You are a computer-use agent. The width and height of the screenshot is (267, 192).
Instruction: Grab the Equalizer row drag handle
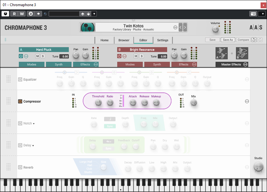(x=9, y=79)
